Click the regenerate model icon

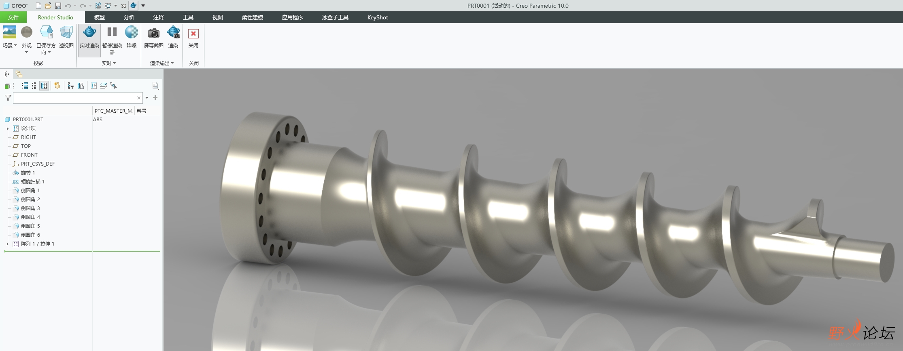point(98,6)
